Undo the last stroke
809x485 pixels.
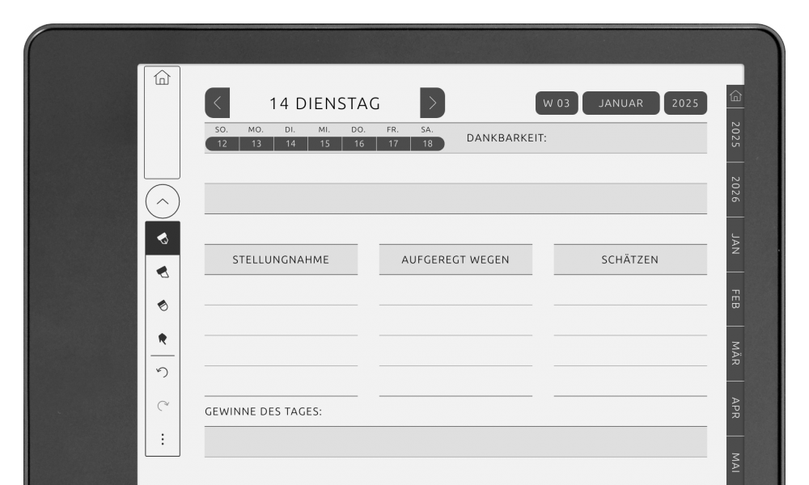tap(163, 372)
